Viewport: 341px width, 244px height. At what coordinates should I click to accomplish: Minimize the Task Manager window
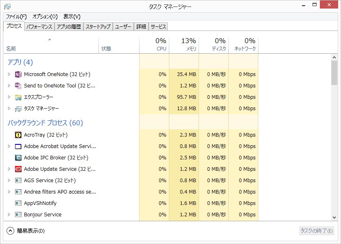tap(304, 5)
